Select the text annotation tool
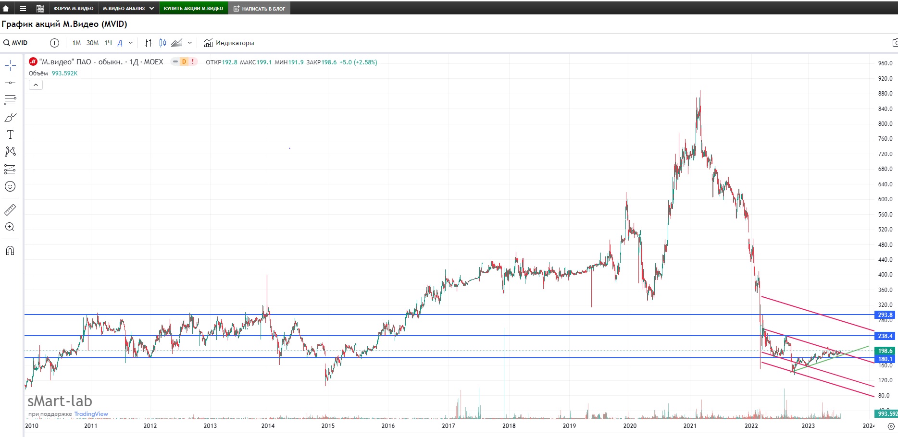 point(10,134)
